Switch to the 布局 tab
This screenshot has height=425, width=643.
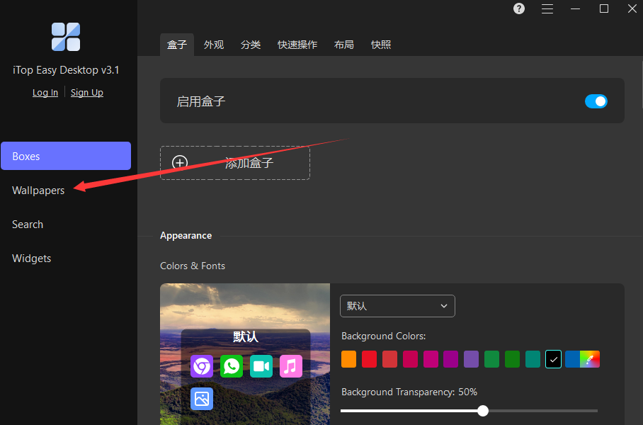click(x=343, y=45)
